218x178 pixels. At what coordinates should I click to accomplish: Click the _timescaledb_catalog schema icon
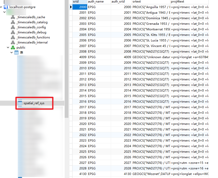tap(13, 22)
